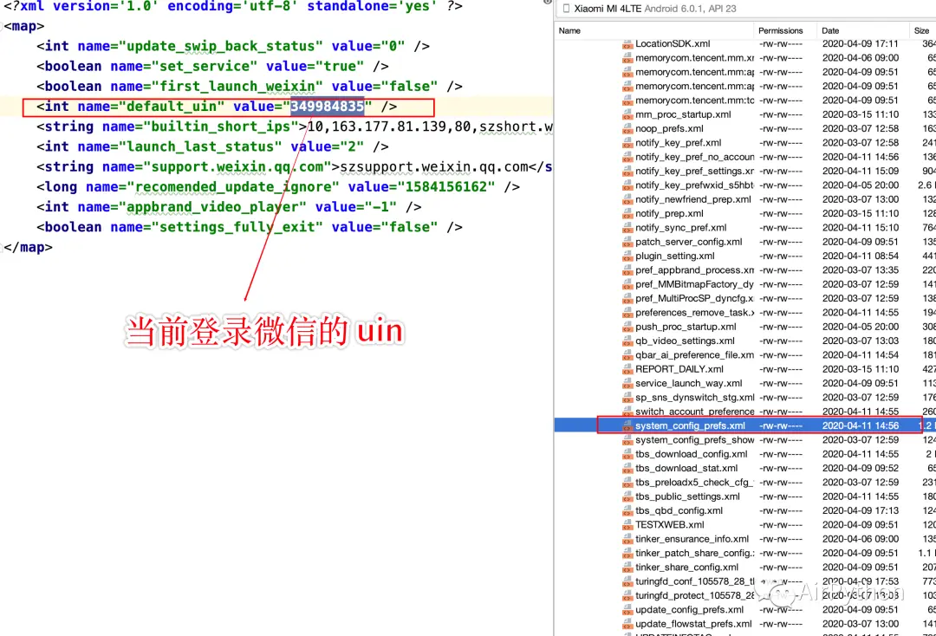Click date 2020-04-11 14:56 of system_config_prefs.xml
This screenshot has width=936, height=636.
pyautogui.click(x=861, y=425)
